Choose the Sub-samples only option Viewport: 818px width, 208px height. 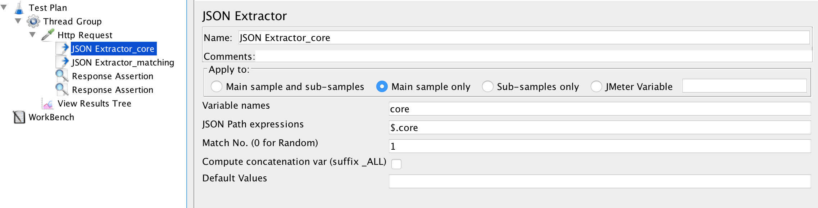[487, 87]
